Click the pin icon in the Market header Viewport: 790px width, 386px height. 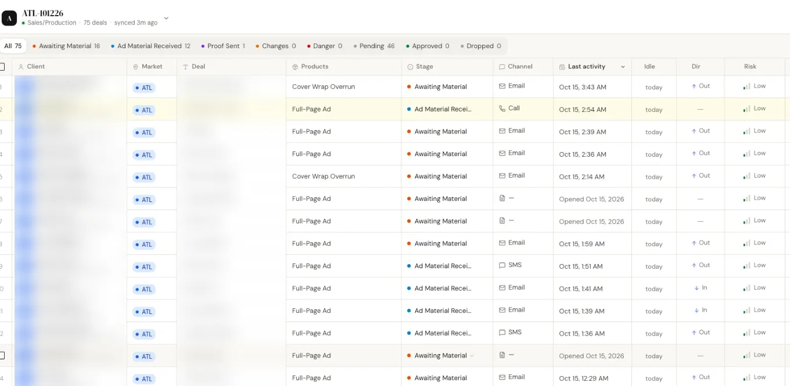pyautogui.click(x=136, y=67)
